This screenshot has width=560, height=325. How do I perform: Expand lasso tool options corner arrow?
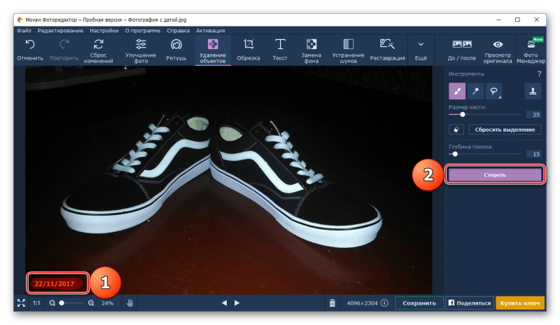pyautogui.click(x=500, y=97)
